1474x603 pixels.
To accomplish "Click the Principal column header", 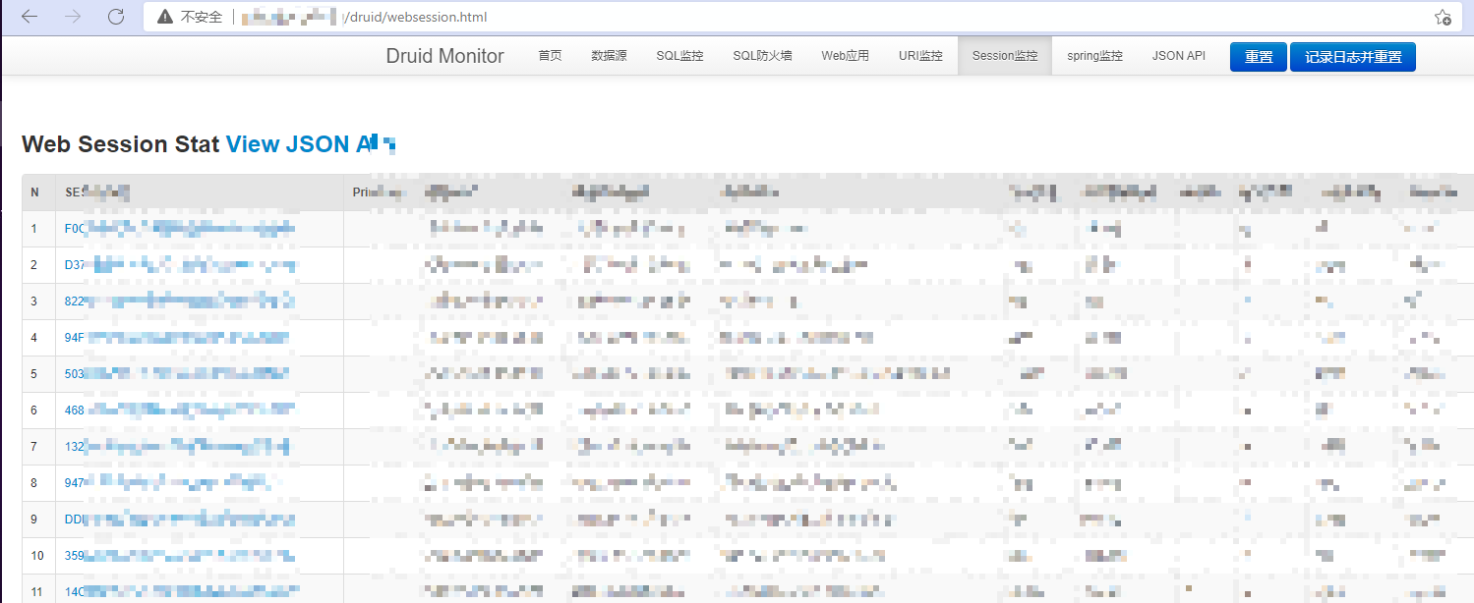I will point(379,192).
